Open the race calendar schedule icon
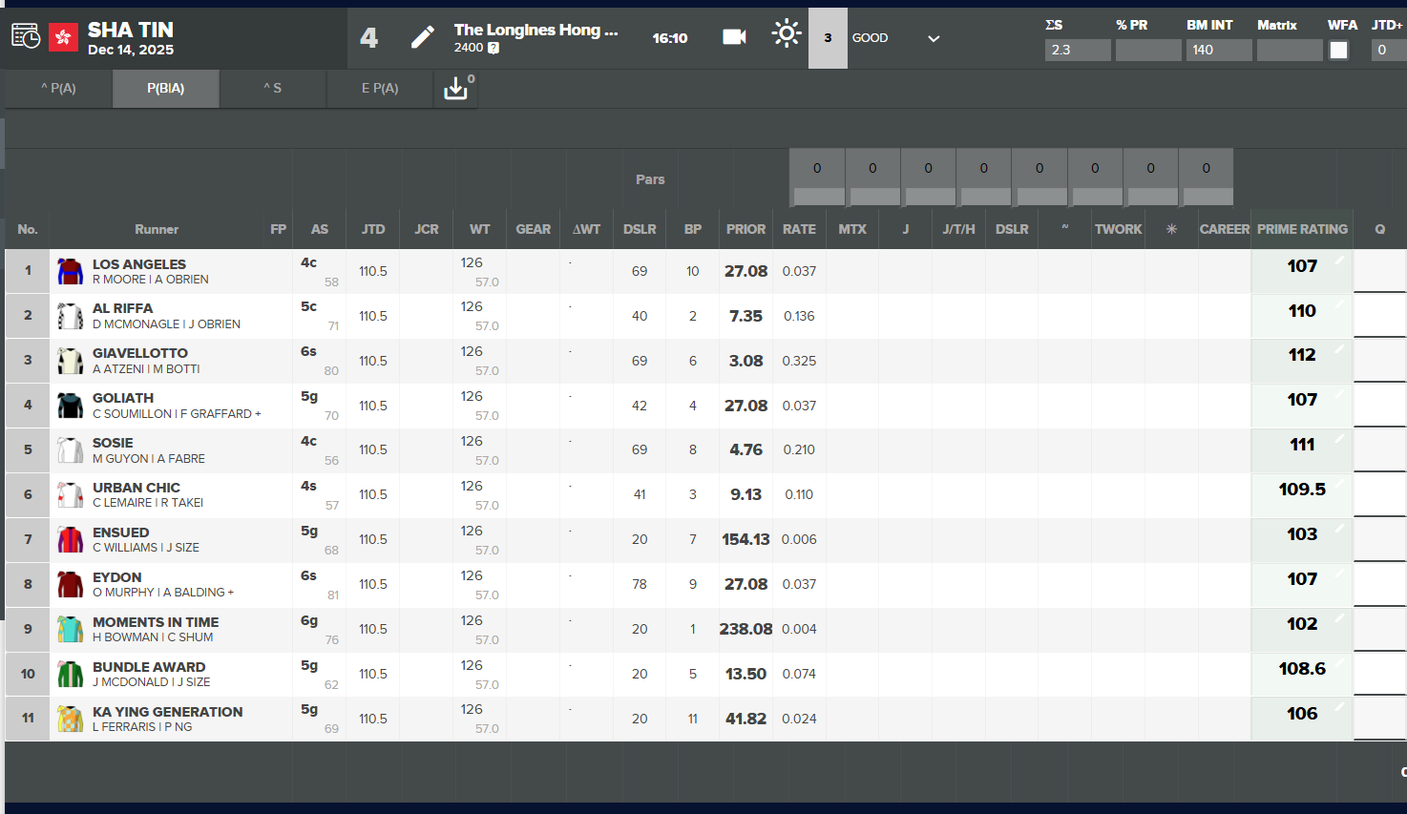Image resolution: width=1407 pixels, height=814 pixels. (26, 37)
